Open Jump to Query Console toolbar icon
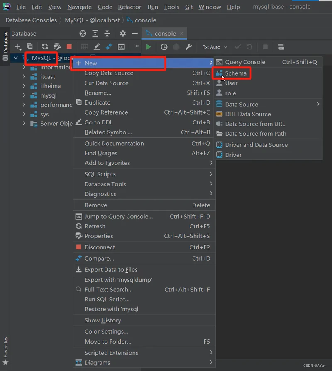 121,47
